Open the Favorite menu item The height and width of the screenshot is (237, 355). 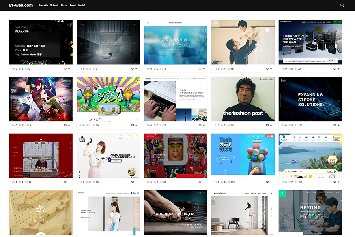tap(43, 6)
